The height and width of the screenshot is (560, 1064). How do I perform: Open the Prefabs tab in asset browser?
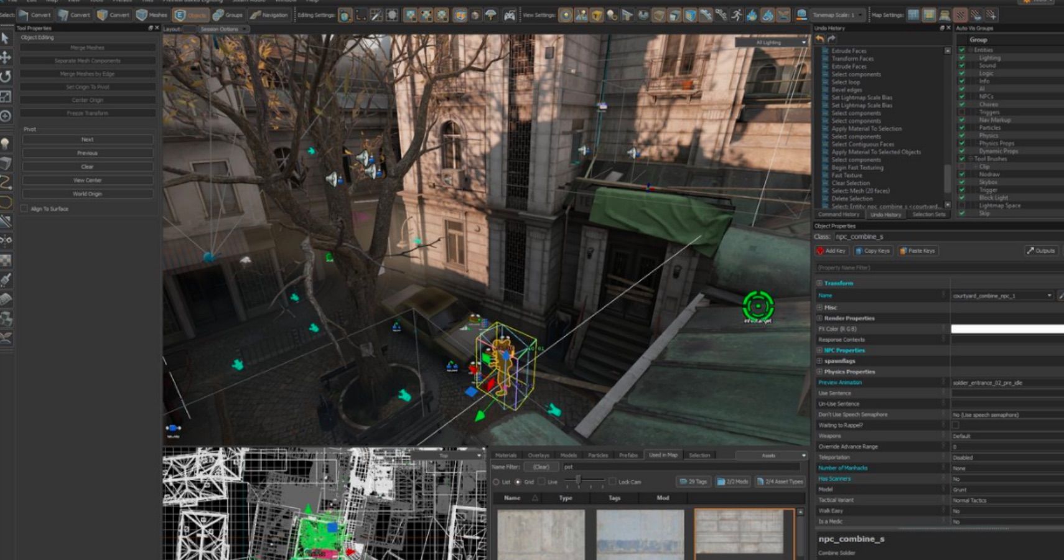[x=628, y=455]
